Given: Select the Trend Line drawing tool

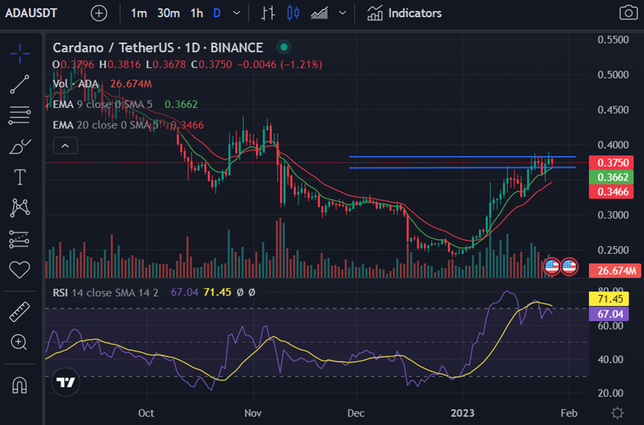Looking at the screenshot, I should (19, 84).
